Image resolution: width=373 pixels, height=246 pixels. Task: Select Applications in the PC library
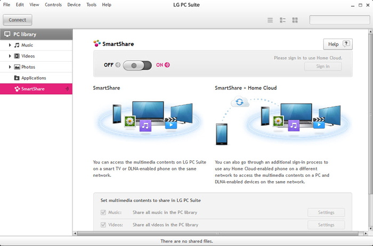coord(36,78)
